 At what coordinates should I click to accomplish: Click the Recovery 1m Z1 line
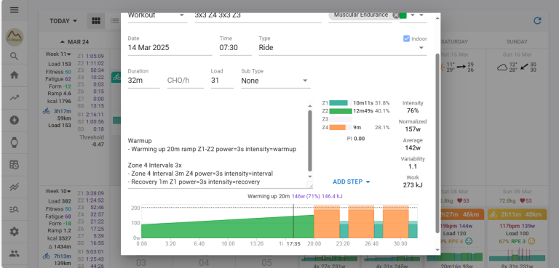pos(194,182)
